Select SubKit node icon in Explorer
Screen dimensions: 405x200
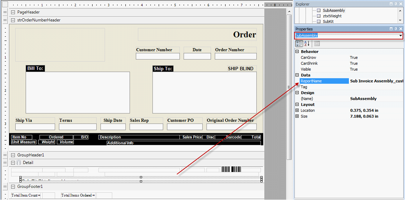(x=319, y=21)
